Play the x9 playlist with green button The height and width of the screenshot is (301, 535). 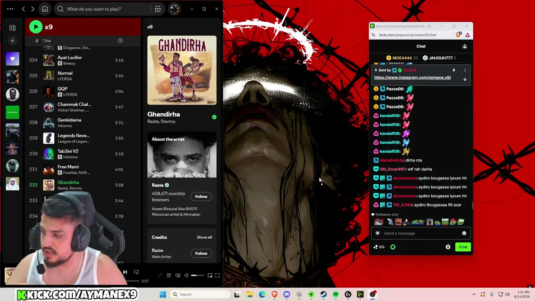click(x=36, y=27)
